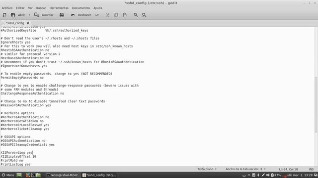Click the floppy-disk shaped tray icon
The width and height of the screenshot is (318, 178).
point(254,175)
